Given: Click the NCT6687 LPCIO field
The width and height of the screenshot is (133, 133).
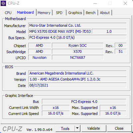Looking at the screenshot, I should pyautogui.click(x=77, y=57).
